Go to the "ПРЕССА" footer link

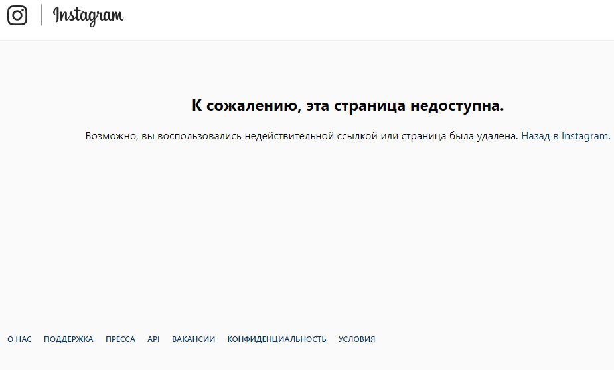pos(120,339)
